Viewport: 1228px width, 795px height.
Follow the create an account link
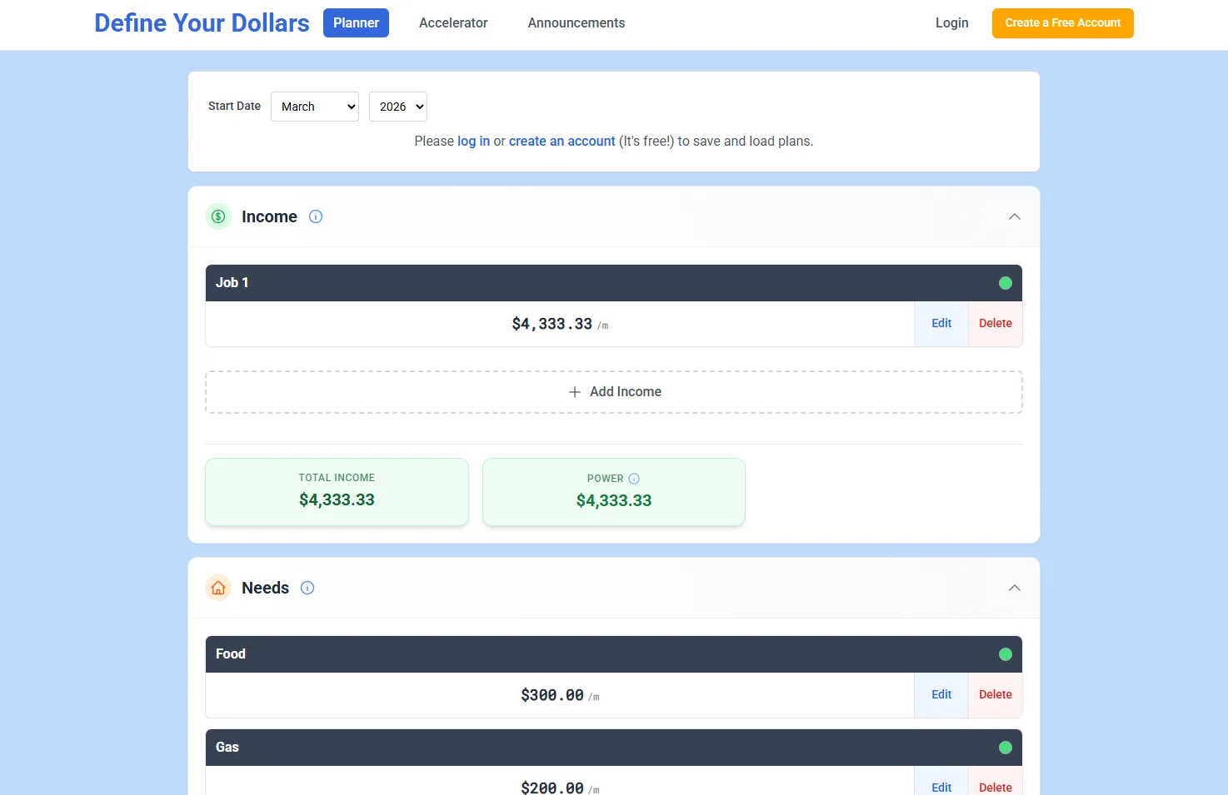click(562, 141)
